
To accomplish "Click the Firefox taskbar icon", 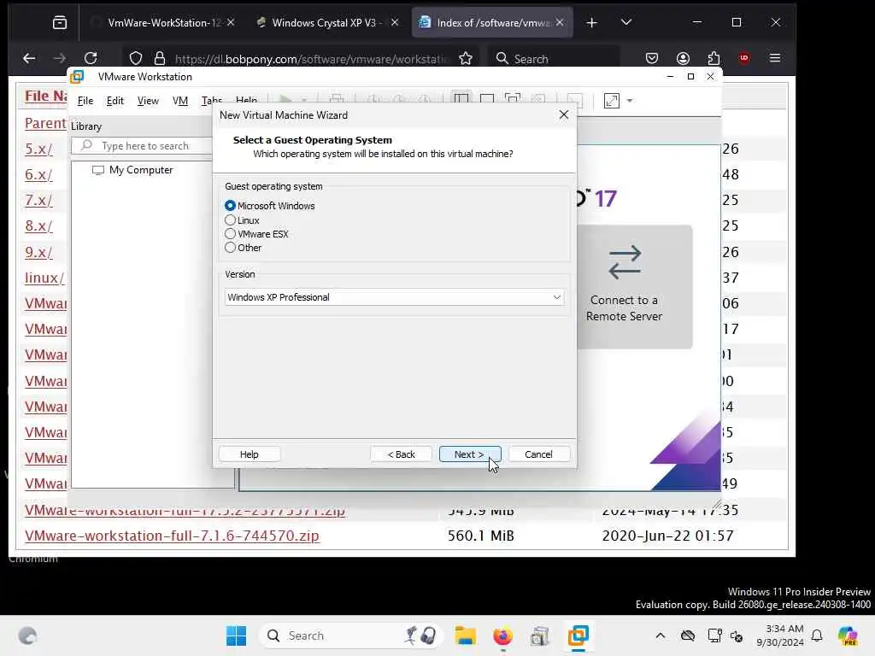I will 502,635.
